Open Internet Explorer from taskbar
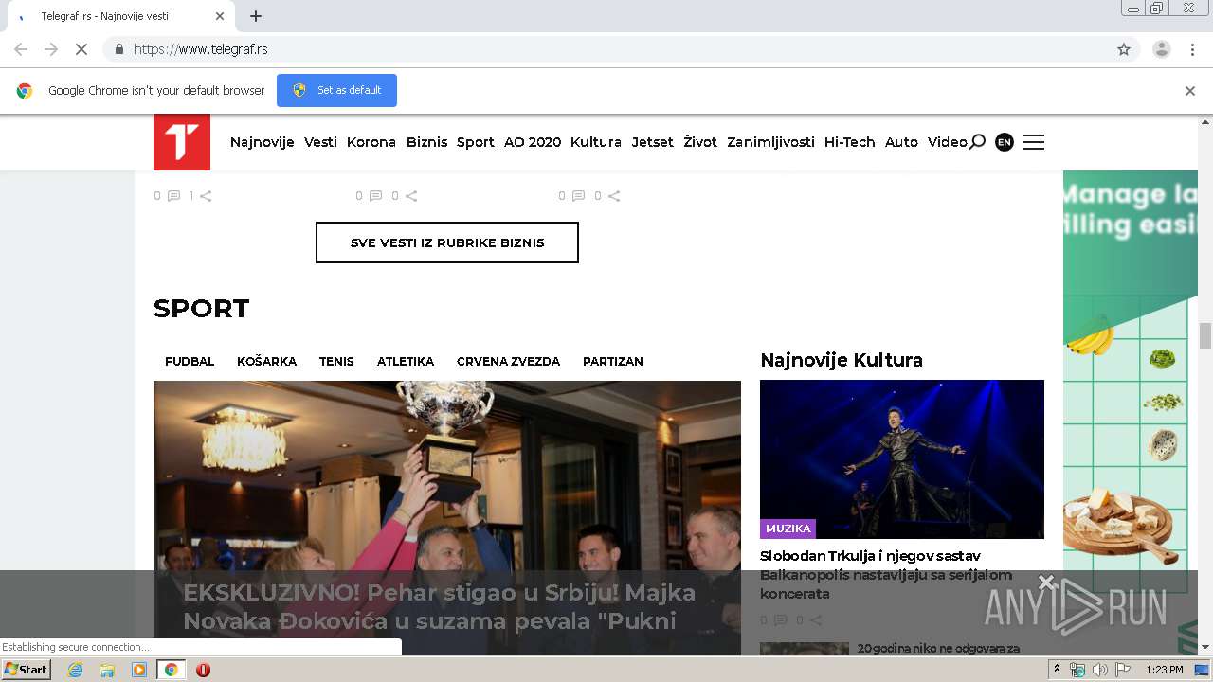 75,670
